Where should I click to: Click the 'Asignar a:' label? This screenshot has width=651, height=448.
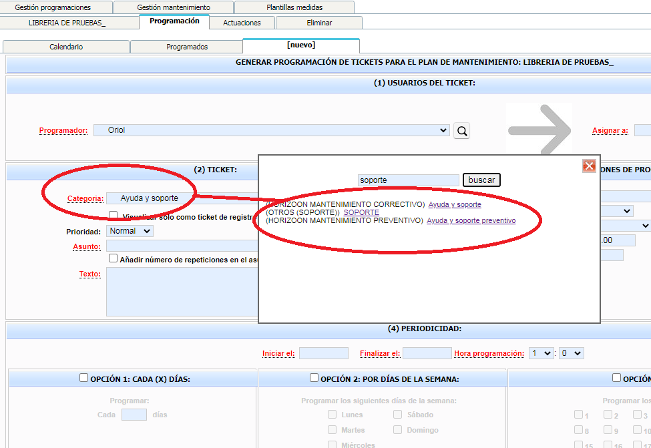[x=610, y=130]
